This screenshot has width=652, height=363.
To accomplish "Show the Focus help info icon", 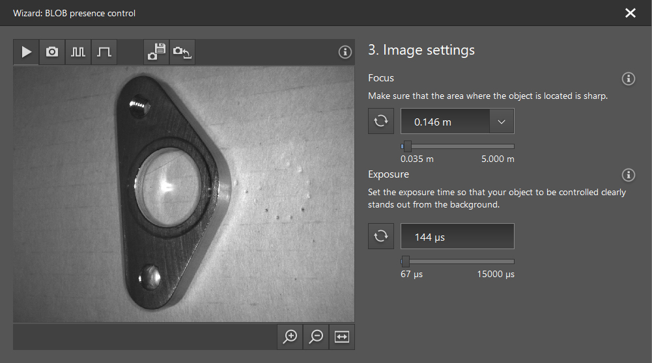I will pyautogui.click(x=629, y=79).
